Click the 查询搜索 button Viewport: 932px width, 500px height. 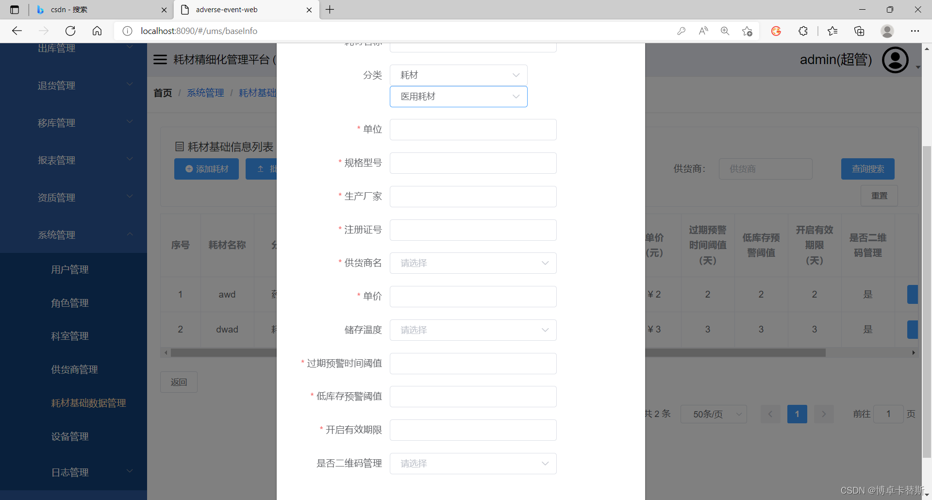coord(867,169)
